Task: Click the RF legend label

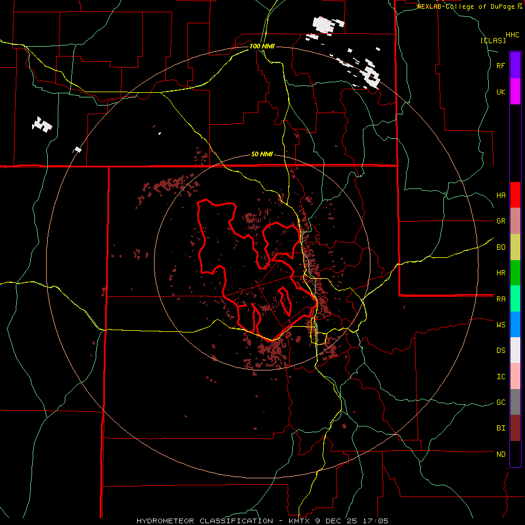Action: coord(501,65)
